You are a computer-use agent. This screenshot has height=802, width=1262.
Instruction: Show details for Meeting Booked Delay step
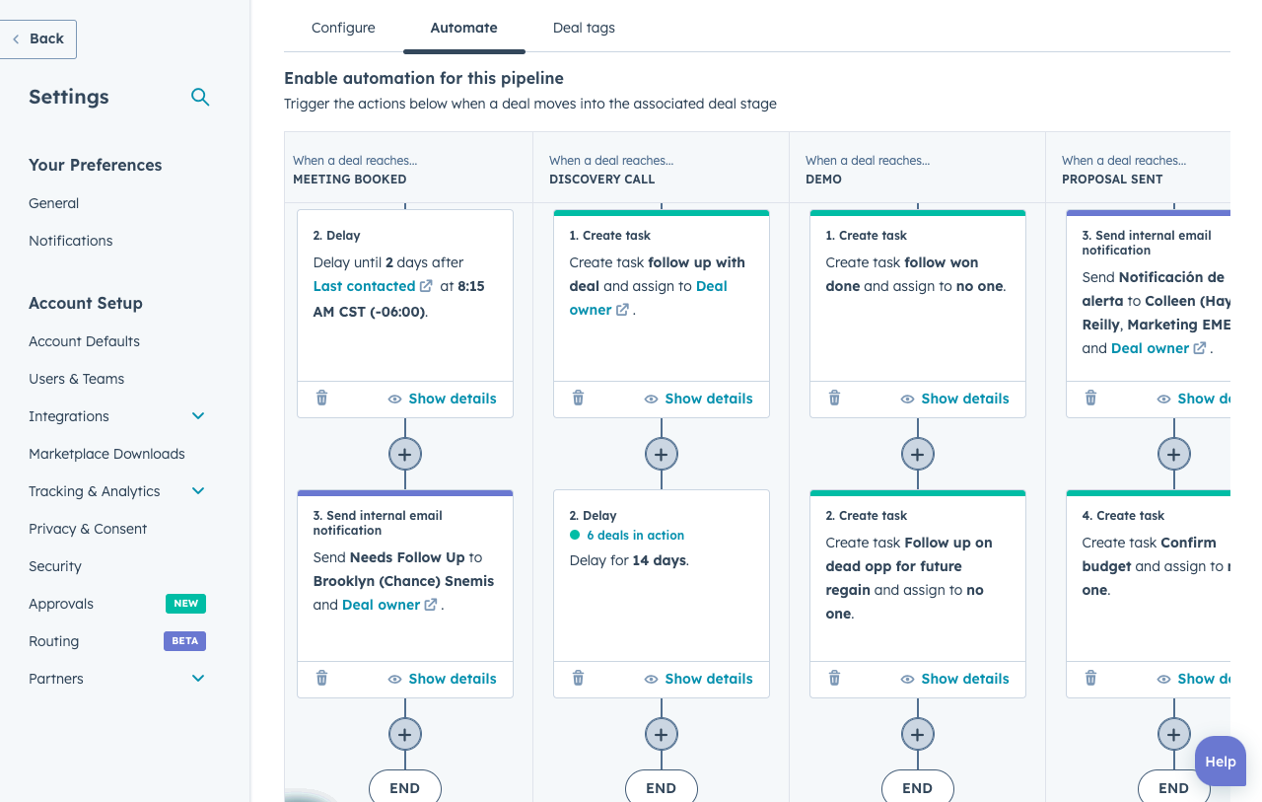coord(442,399)
